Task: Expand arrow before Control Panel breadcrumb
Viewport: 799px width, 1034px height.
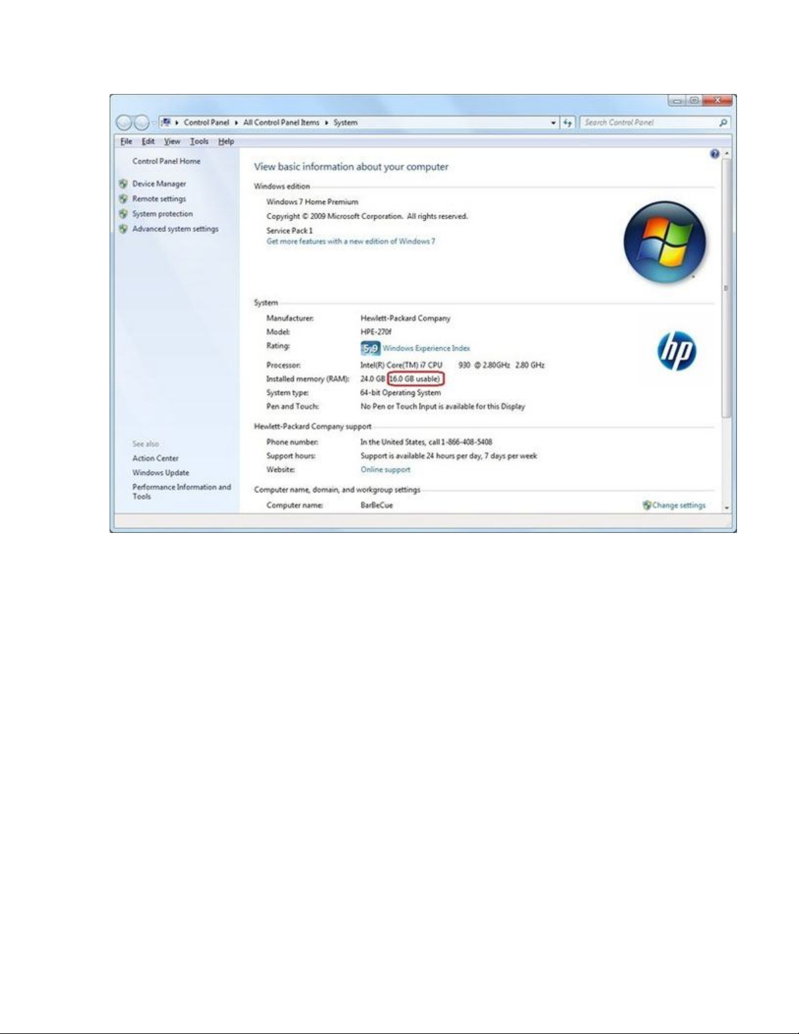Action: 177,123
